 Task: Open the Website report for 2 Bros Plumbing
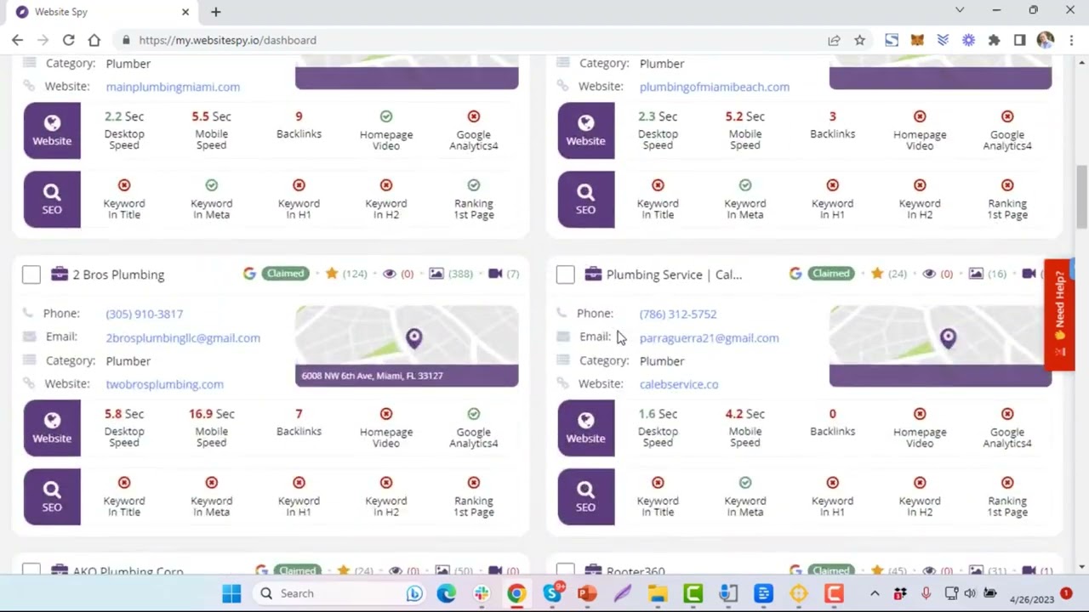(x=52, y=428)
